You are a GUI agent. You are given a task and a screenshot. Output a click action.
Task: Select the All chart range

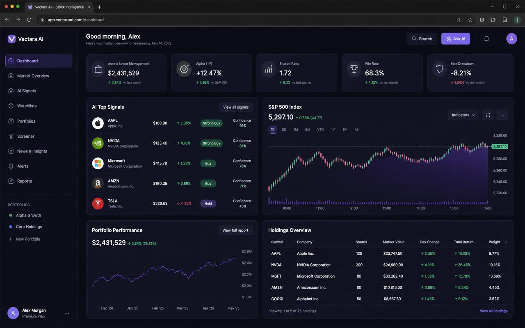[x=356, y=130]
